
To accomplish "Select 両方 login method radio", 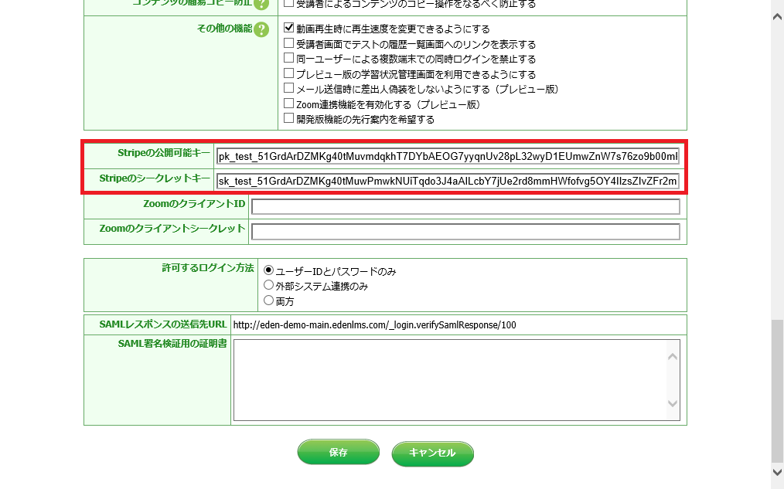I will 268,301.
